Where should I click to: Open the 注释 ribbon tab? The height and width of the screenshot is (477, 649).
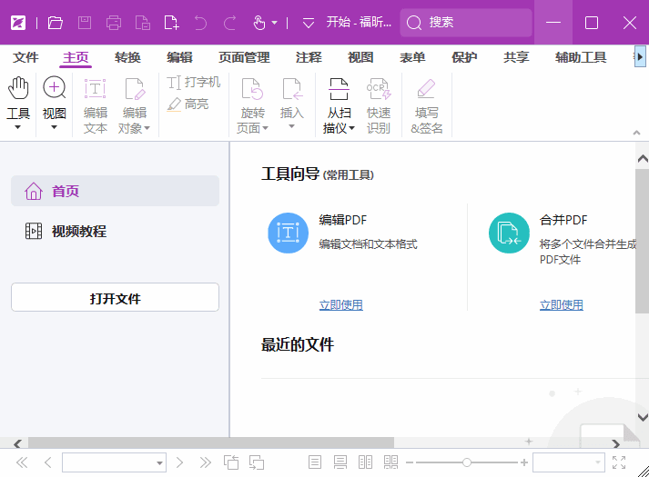[309, 57]
